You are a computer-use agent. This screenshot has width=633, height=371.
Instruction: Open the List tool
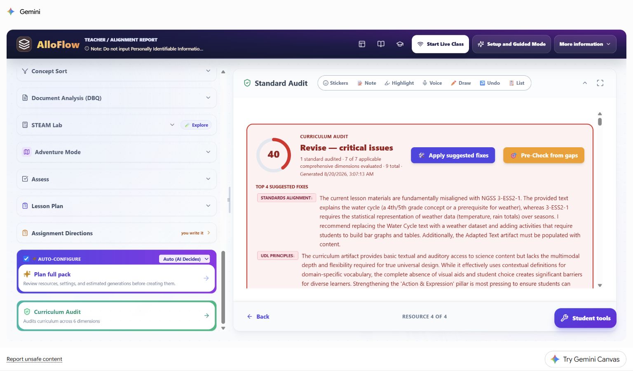click(517, 83)
